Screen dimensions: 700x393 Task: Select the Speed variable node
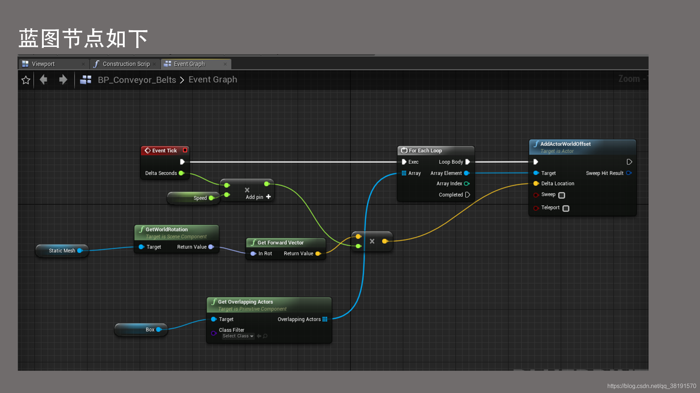pyautogui.click(x=193, y=198)
